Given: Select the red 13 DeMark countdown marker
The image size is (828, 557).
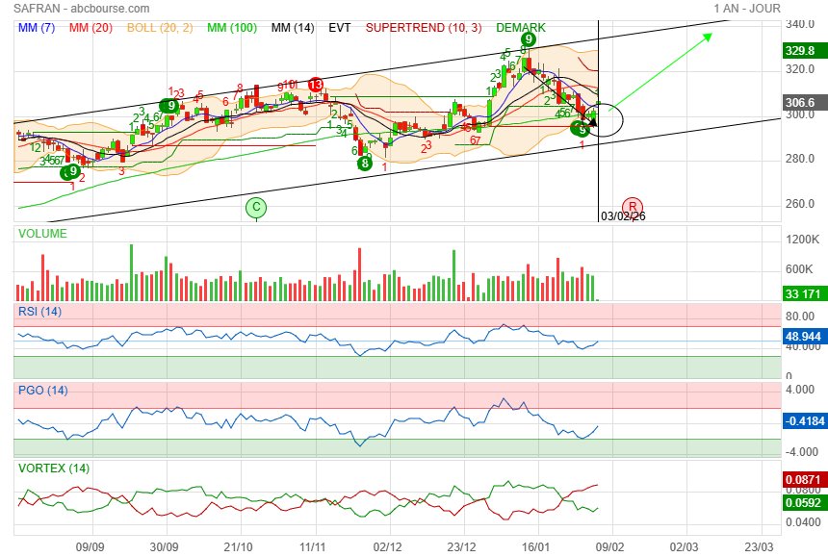Looking at the screenshot, I should click(x=315, y=86).
